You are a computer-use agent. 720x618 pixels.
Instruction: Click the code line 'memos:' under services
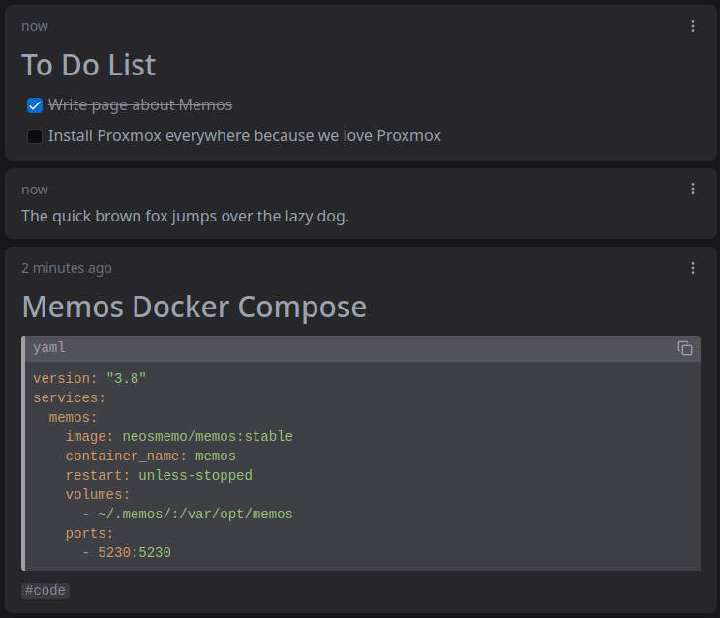pyautogui.click(x=74, y=417)
